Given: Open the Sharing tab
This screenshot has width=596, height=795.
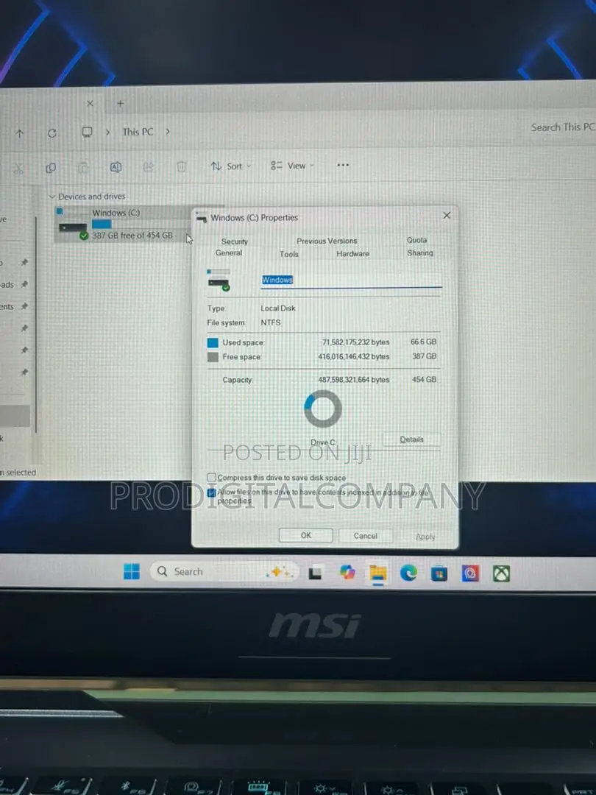Looking at the screenshot, I should pyautogui.click(x=420, y=252).
